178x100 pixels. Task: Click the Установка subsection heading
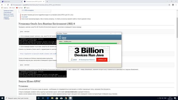click(x=23, y=86)
